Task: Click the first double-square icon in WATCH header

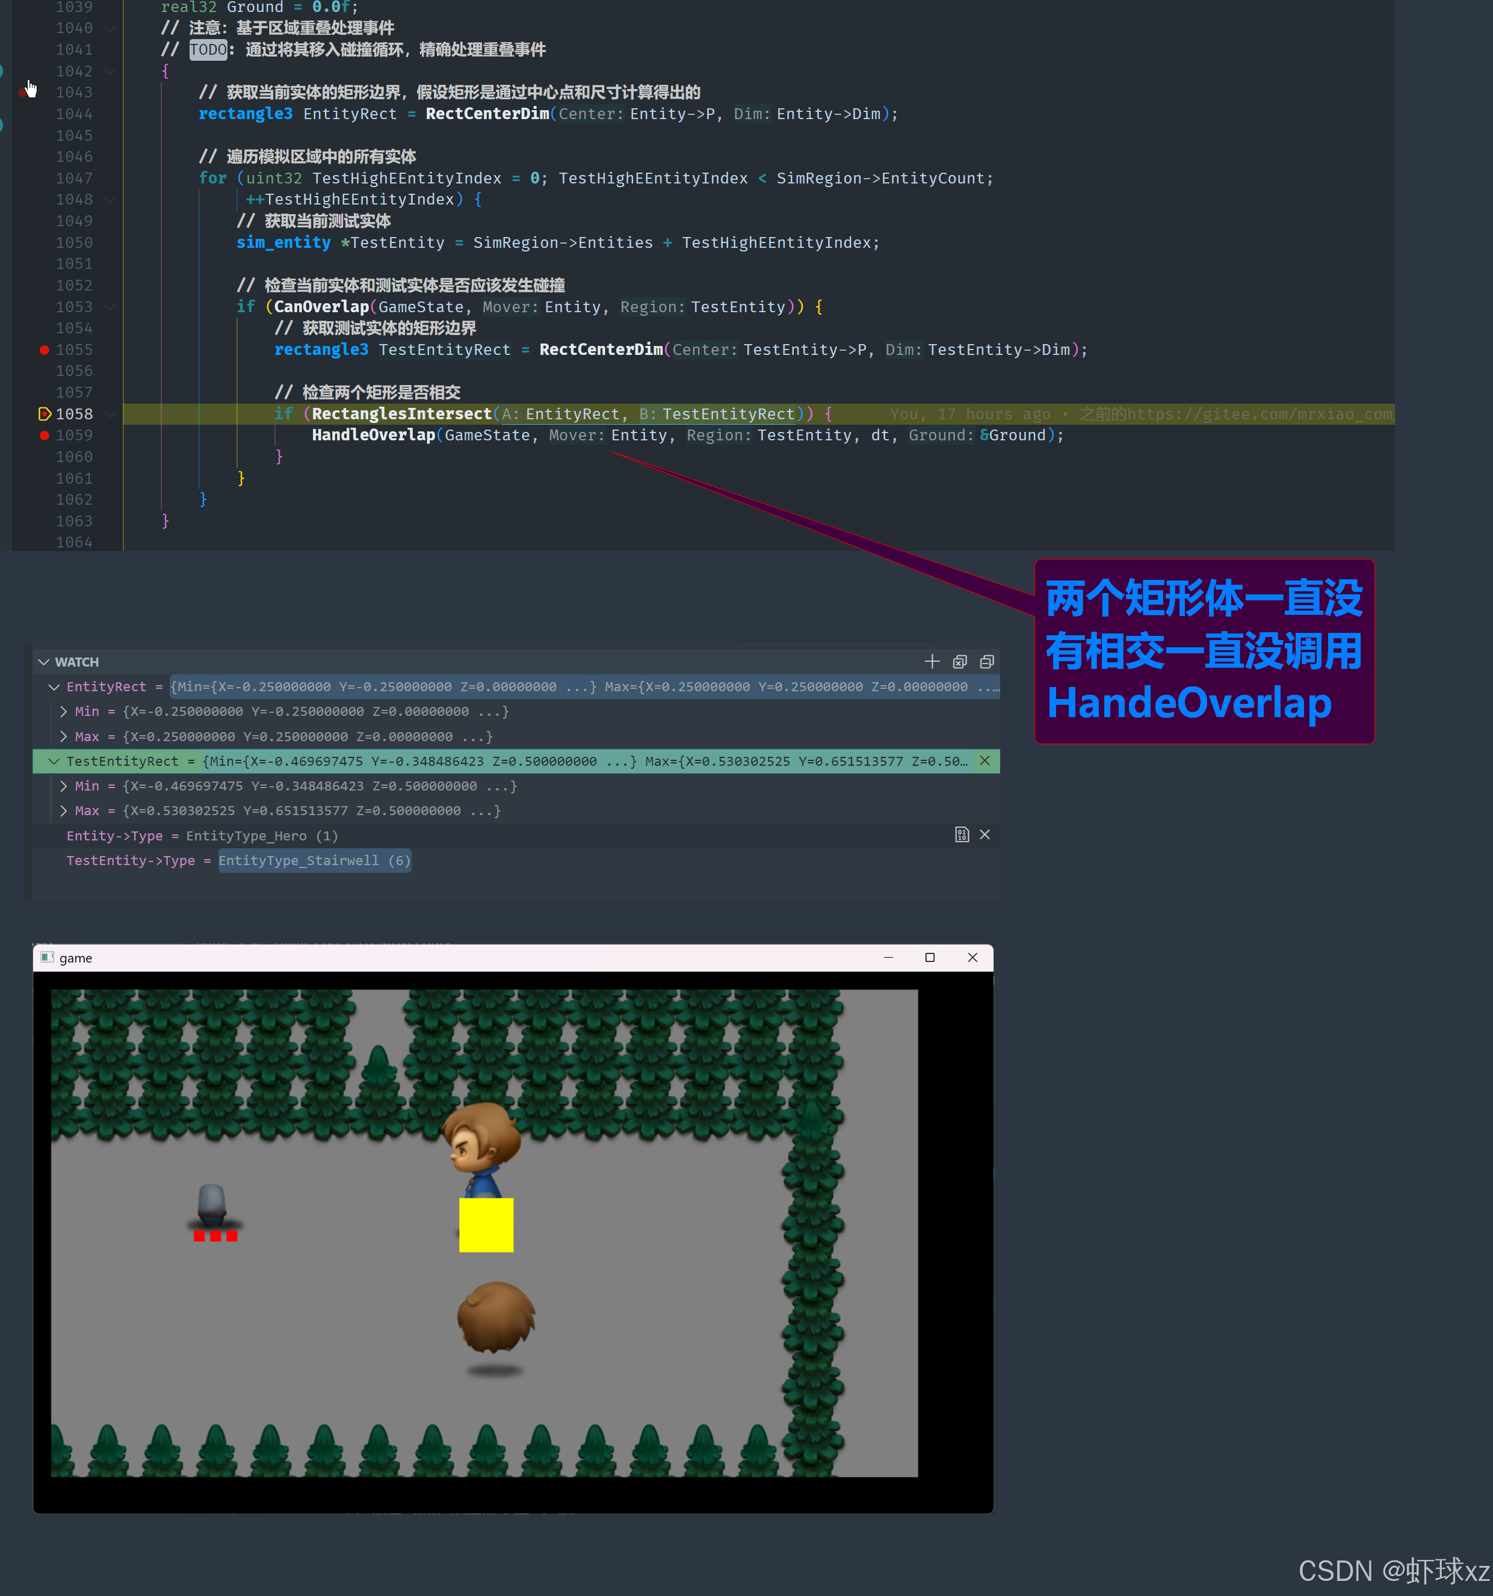Action: (x=960, y=662)
